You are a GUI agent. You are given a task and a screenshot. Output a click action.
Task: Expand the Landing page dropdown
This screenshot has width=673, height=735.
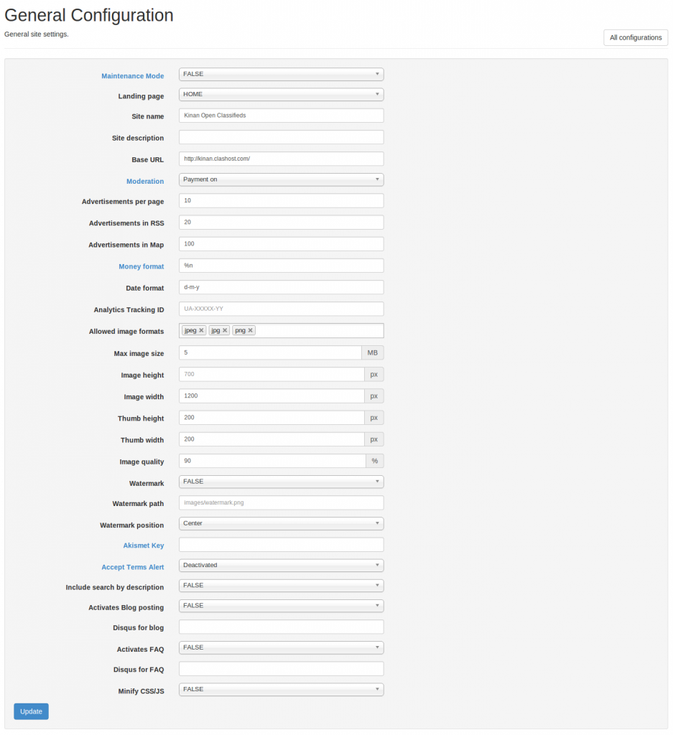[x=281, y=94]
